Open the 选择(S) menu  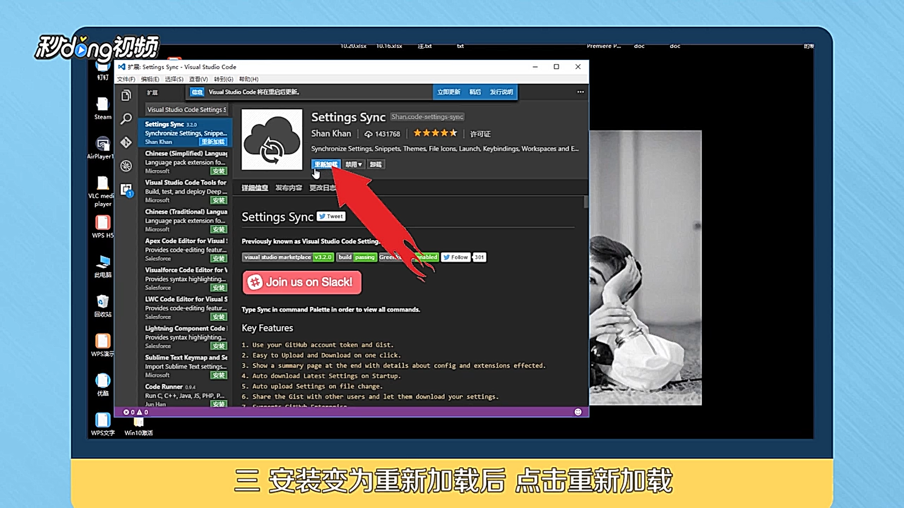tap(174, 79)
